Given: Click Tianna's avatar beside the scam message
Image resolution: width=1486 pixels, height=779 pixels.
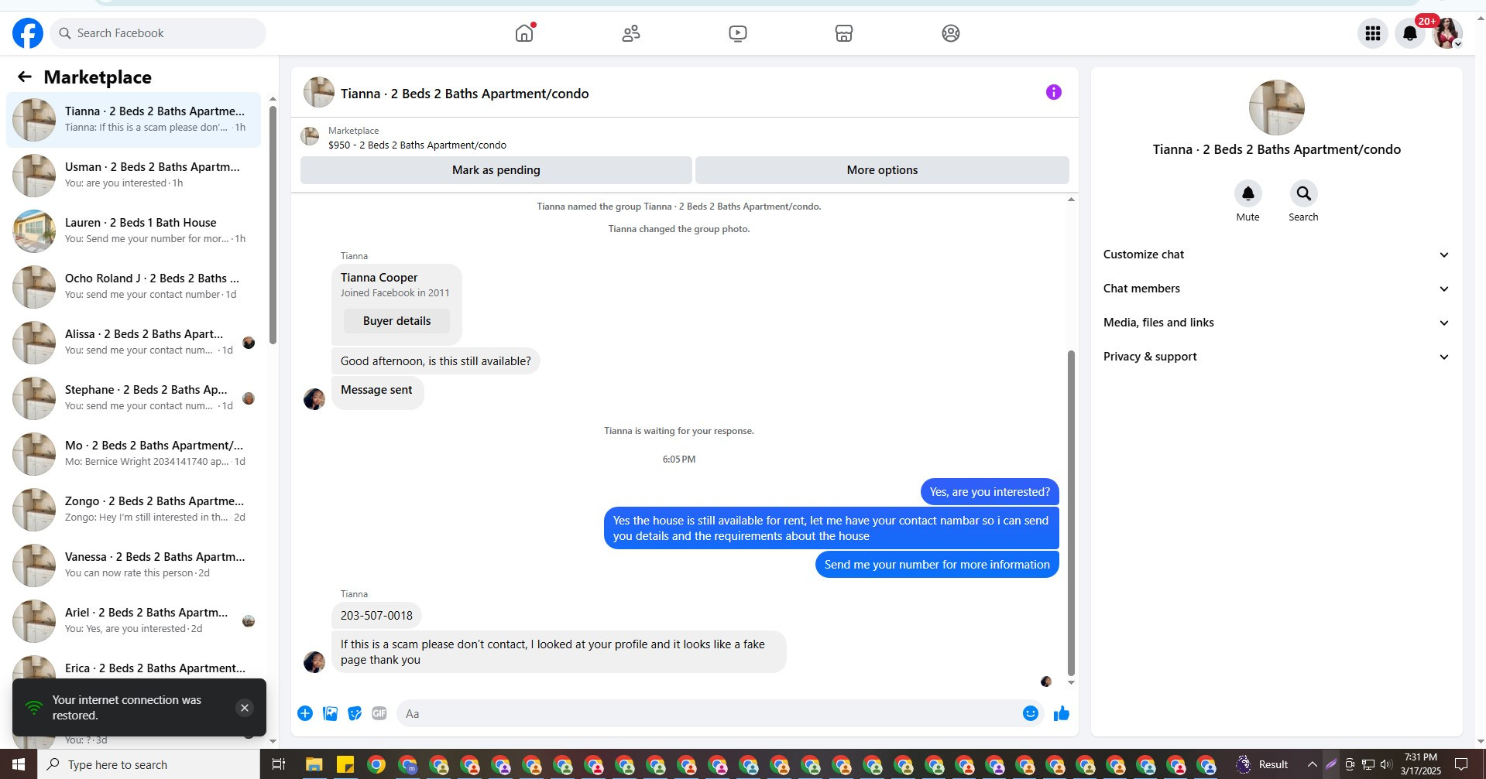Looking at the screenshot, I should [x=314, y=662].
